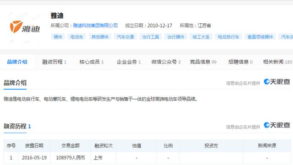Open 雅迪科技集团有限公司 company link
293x165 pixels.
click(95, 26)
